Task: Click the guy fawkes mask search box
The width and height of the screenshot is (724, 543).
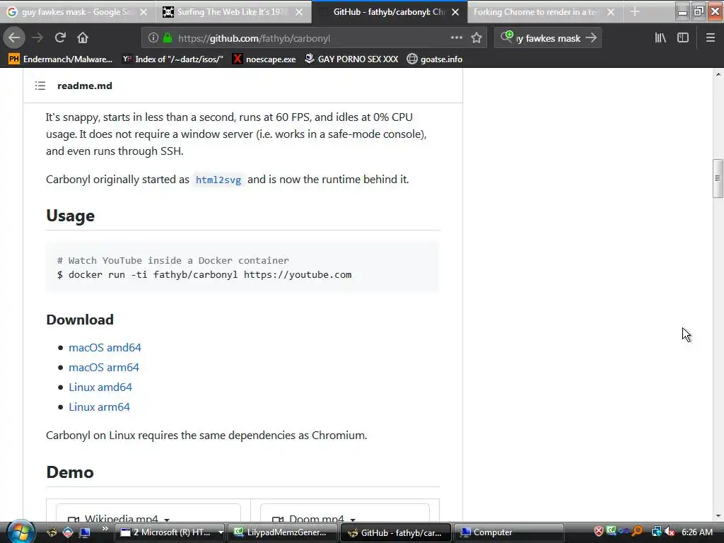Action: point(548,38)
